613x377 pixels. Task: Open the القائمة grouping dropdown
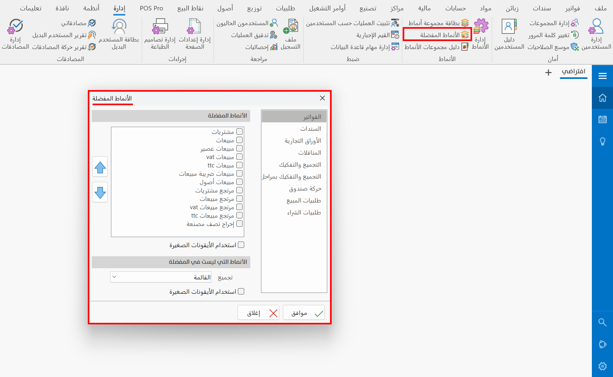(160, 277)
